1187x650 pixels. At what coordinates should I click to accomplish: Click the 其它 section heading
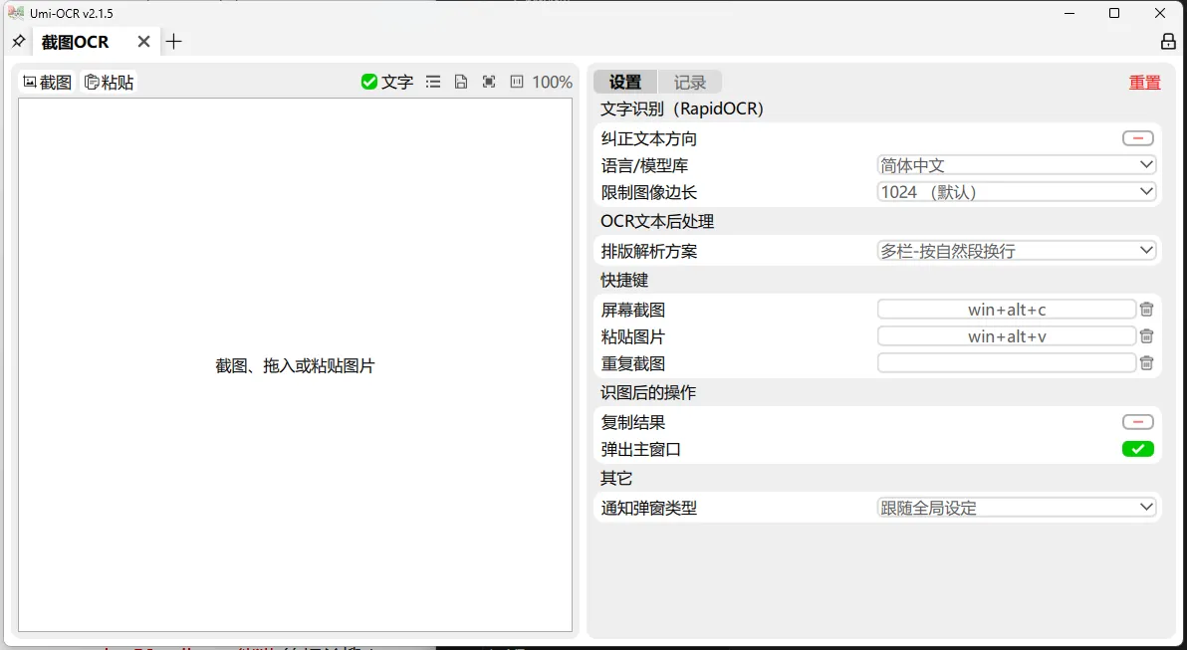(616, 478)
